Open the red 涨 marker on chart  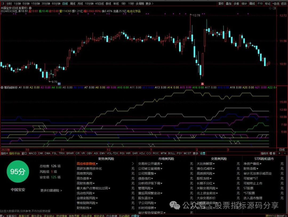(x=202, y=84)
